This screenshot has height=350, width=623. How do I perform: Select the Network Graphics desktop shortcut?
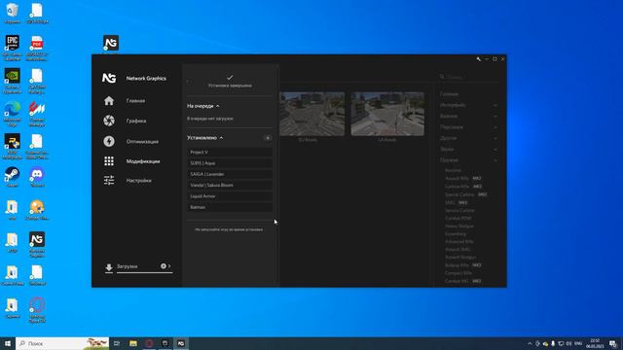pyautogui.click(x=37, y=244)
